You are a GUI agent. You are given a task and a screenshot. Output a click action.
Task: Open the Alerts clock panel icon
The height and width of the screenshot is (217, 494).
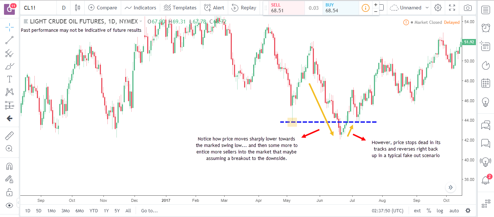(486, 27)
